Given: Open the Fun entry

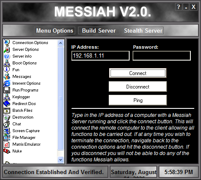Looking at the screenshot, I should pyautogui.click(x=16, y=70).
